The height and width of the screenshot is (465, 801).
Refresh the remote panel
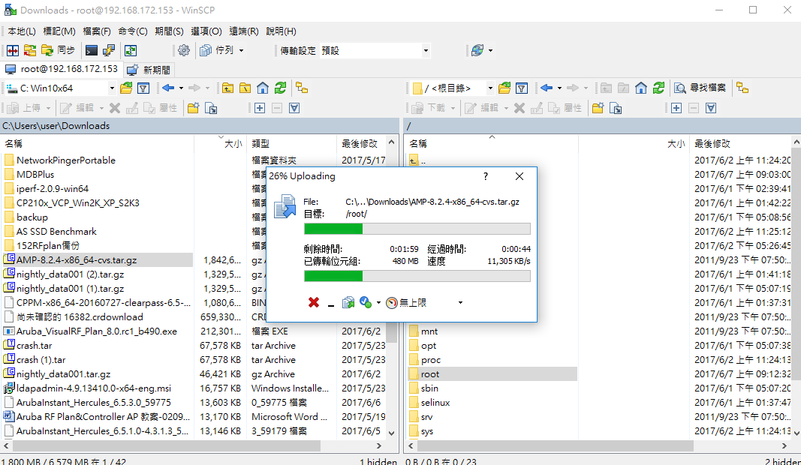(x=658, y=88)
